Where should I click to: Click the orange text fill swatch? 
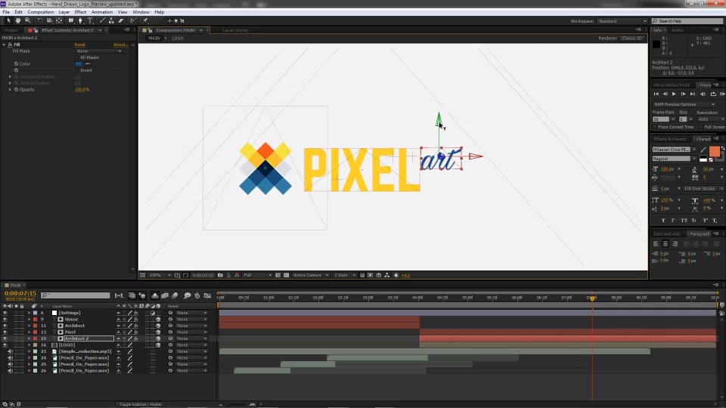[x=714, y=151]
